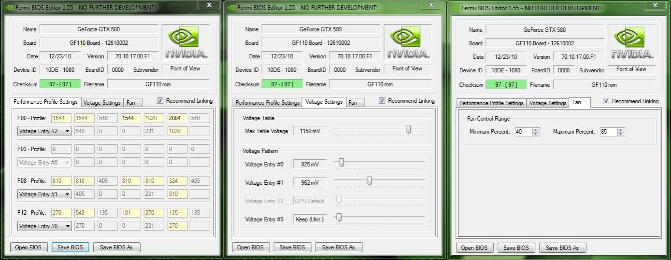
Task: Select the Voltage Settings tab in the middle window
Action: (x=324, y=102)
